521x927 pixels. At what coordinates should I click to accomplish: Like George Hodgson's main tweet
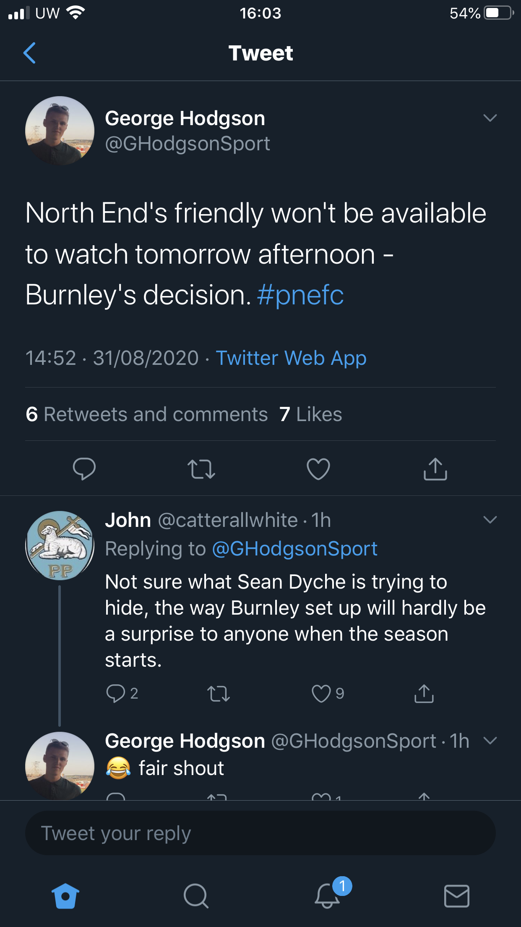(318, 469)
